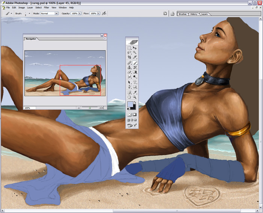
Task: Open the View menu
Action: point(54,7)
